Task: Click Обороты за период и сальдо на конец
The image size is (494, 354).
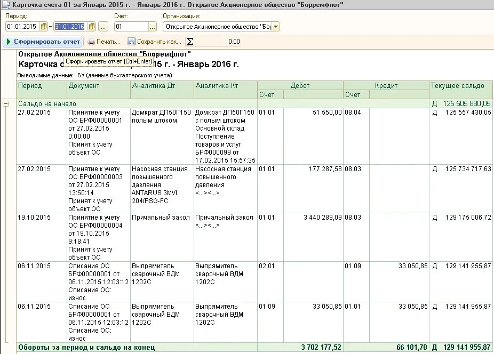Action: click(86, 348)
